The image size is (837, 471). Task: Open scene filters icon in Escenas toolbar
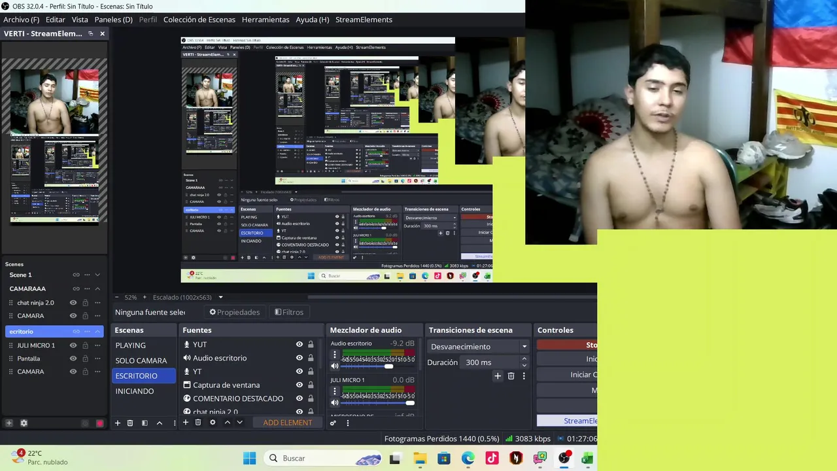click(x=145, y=423)
